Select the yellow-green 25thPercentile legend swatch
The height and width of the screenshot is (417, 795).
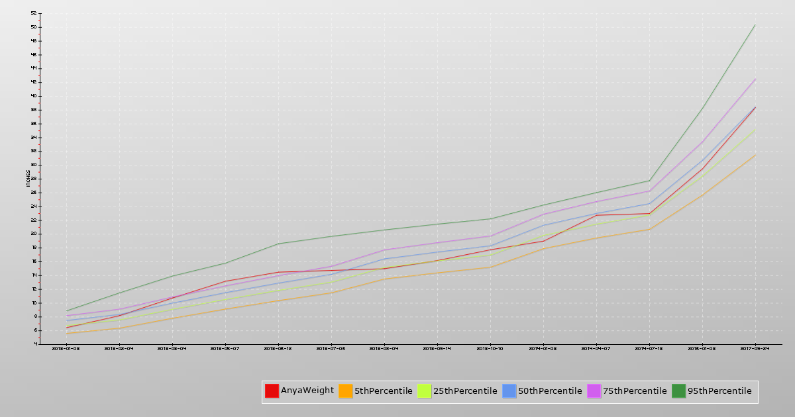[x=424, y=391]
